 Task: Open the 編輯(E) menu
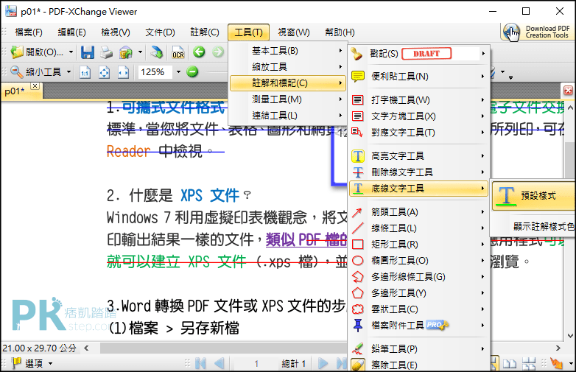[x=71, y=32]
